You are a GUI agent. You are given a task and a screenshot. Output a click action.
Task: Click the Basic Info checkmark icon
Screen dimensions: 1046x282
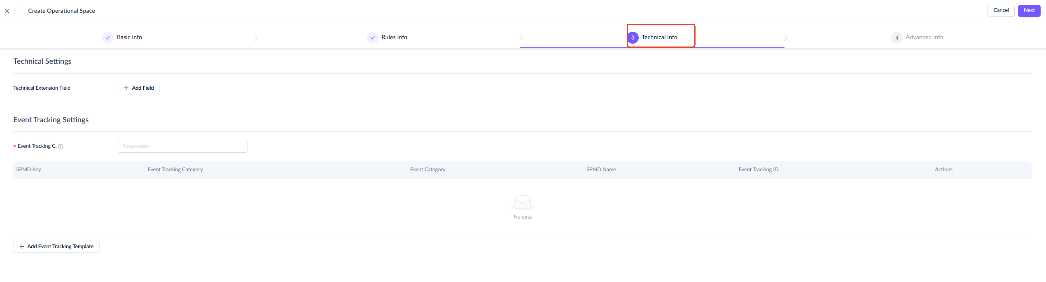pyautogui.click(x=108, y=37)
